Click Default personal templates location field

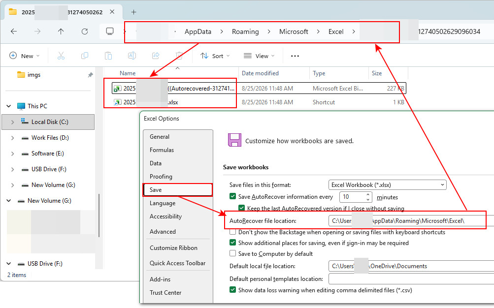click(411, 279)
